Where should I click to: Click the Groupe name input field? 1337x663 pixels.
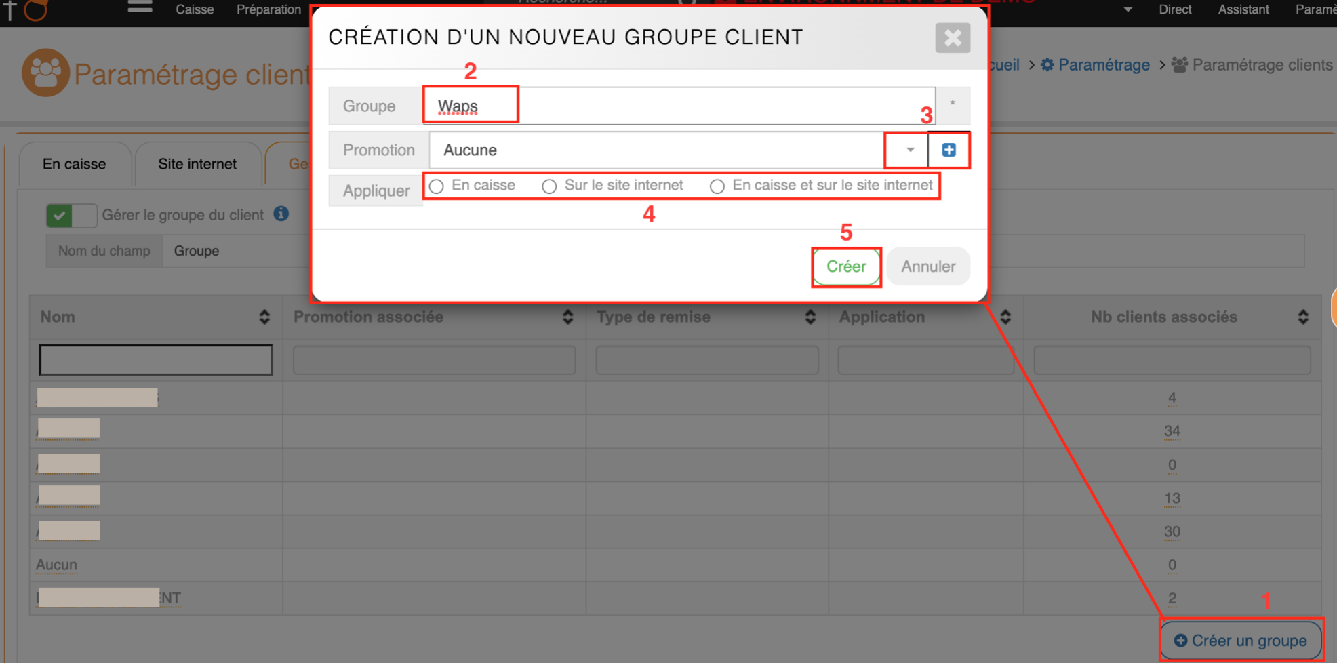point(678,106)
